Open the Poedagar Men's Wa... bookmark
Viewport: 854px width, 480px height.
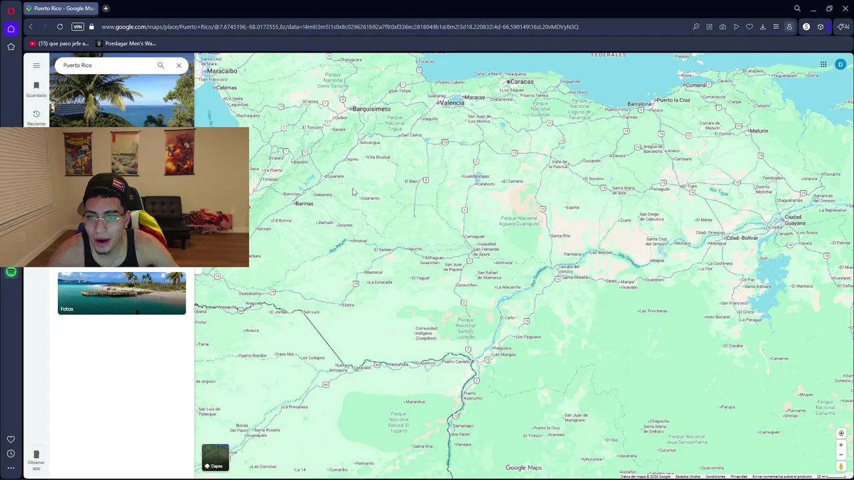pos(126,43)
